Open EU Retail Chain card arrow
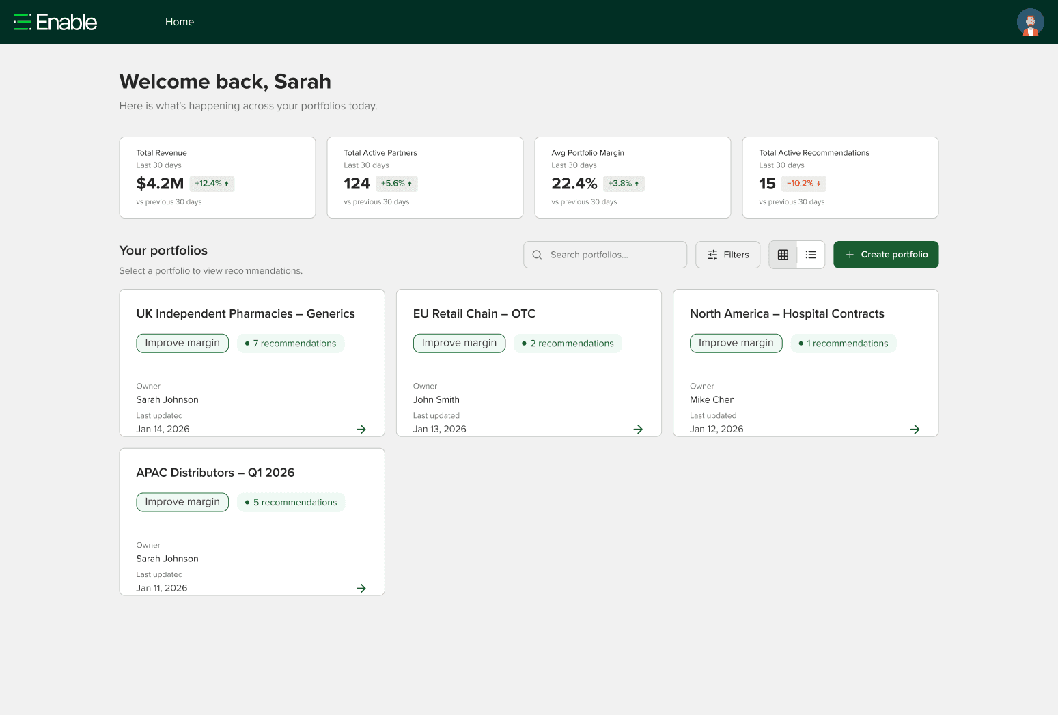Viewport: 1058px width, 715px height. [638, 430]
